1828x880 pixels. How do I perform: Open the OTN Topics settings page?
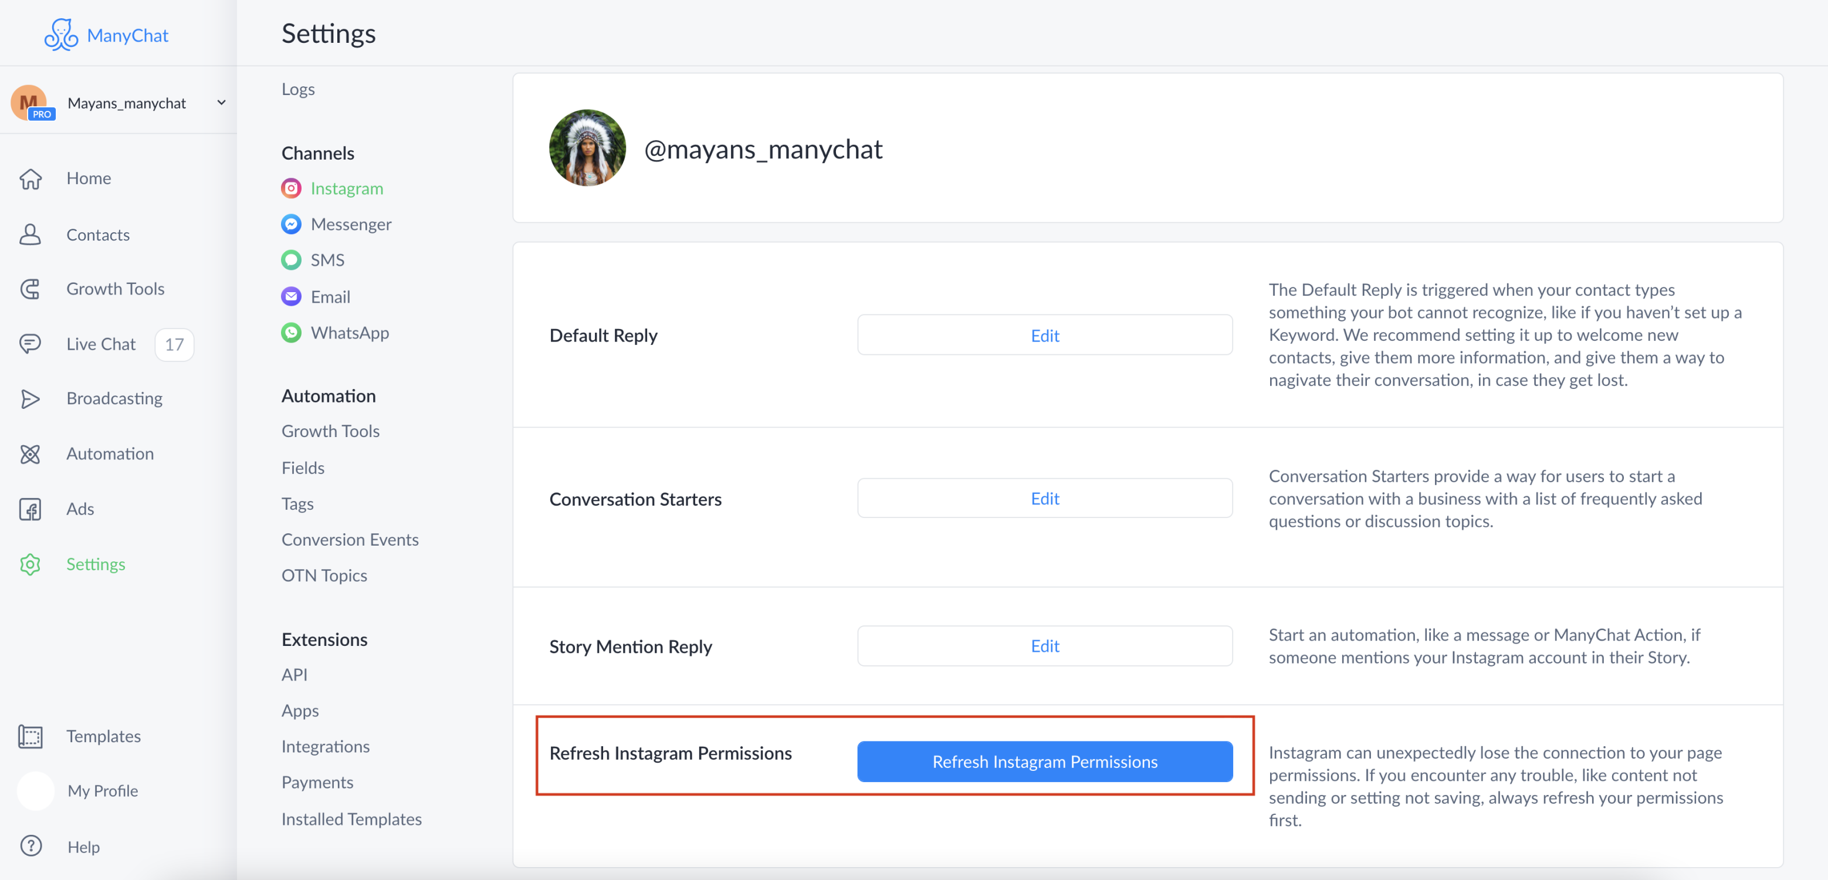[324, 575]
